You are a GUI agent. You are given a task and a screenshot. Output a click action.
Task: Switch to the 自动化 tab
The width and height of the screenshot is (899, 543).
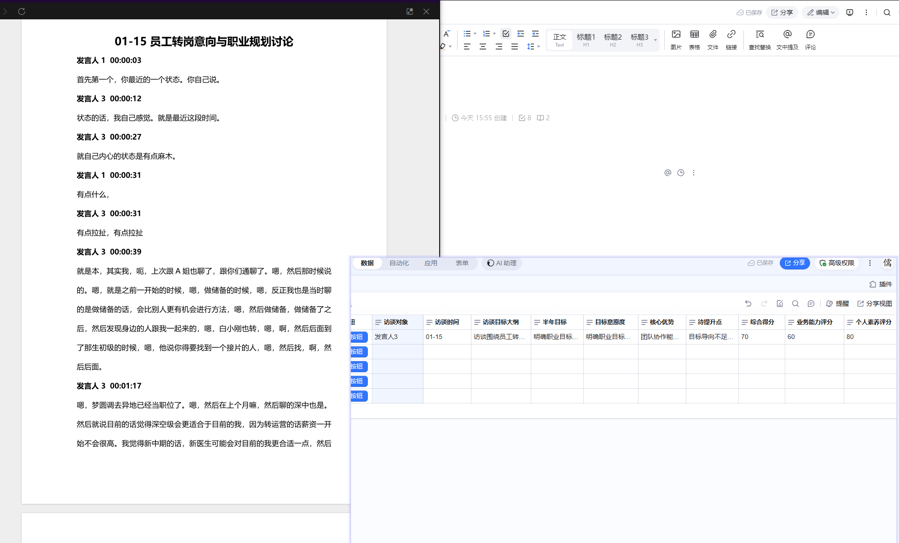pyautogui.click(x=399, y=263)
